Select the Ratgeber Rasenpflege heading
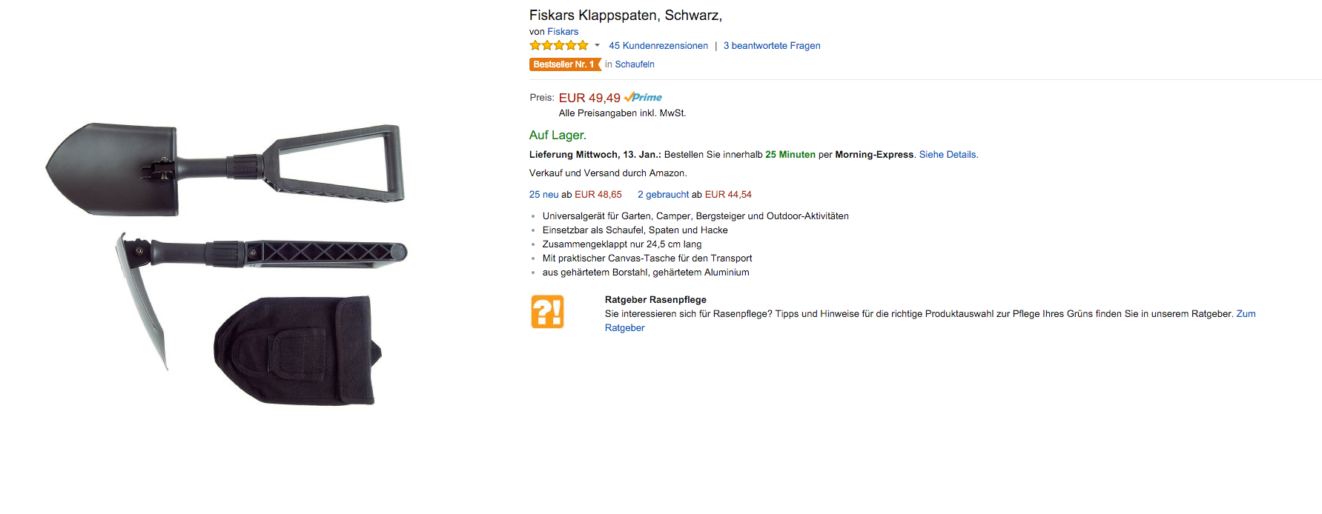The width and height of the screenshot is (1322, 514). click(x=655, y=300)
